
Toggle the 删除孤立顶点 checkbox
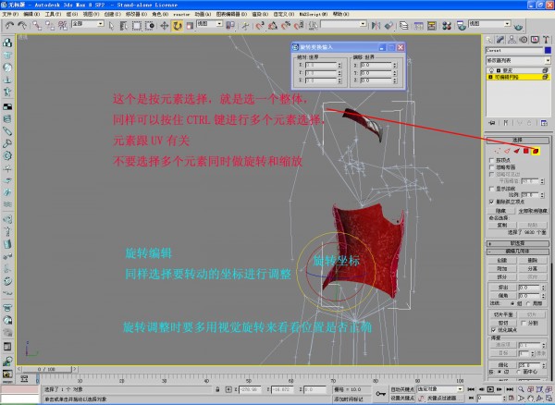490,200
